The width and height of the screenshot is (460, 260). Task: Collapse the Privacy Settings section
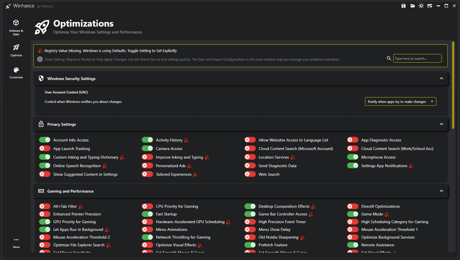click(x=441, y=124)
